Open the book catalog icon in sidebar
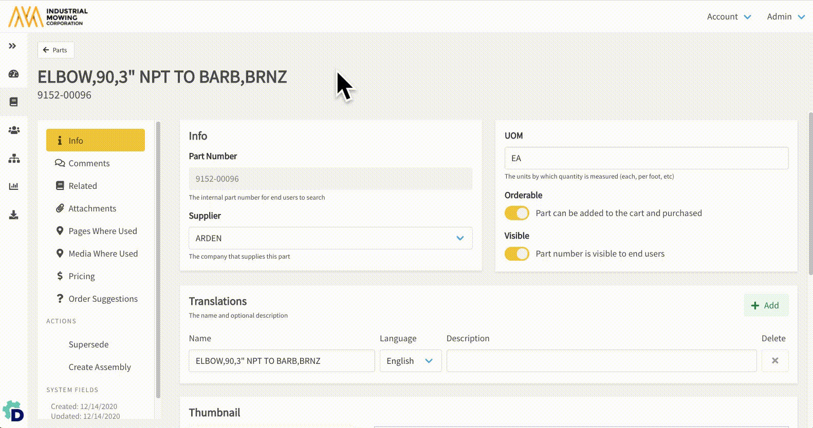The image size is (813, 428). pos(14,102)
